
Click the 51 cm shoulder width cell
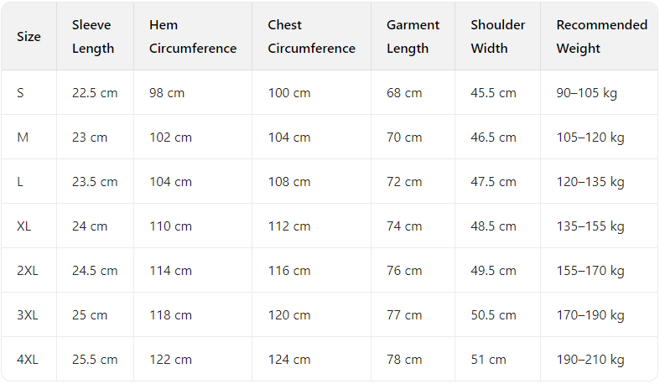(x=488, y=360)
